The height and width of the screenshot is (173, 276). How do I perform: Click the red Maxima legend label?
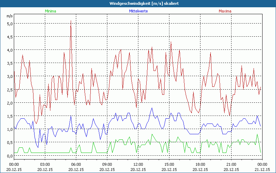[x=225, y=11]
